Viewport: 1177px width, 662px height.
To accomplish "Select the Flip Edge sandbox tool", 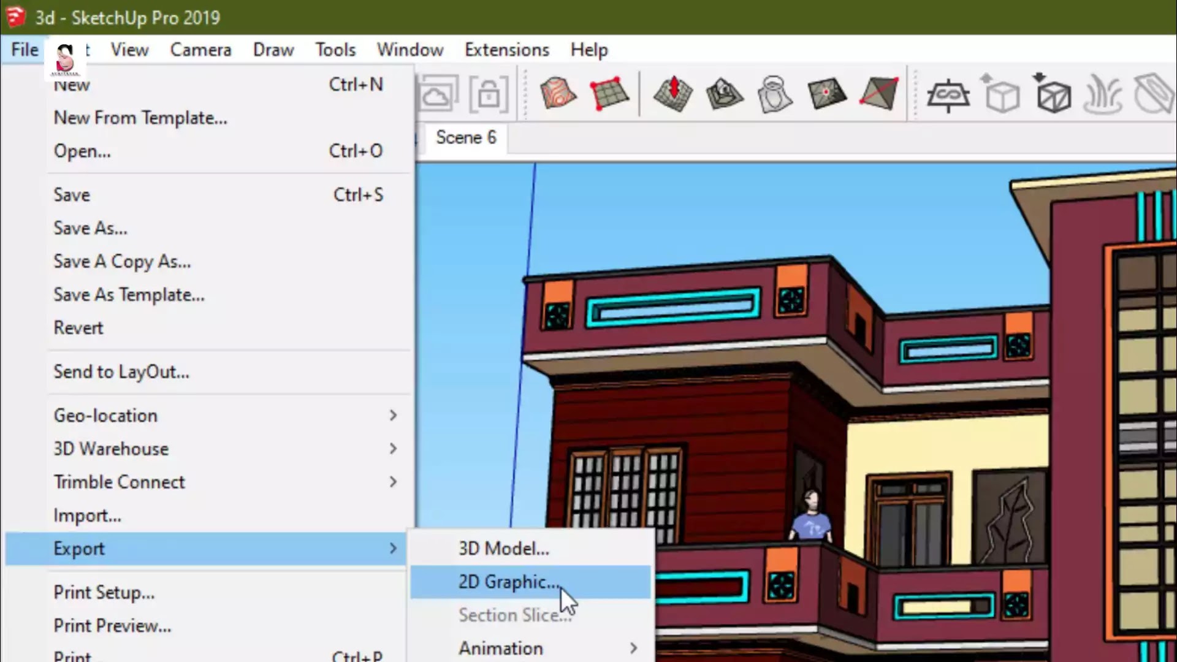I will (x=878, y=94).
